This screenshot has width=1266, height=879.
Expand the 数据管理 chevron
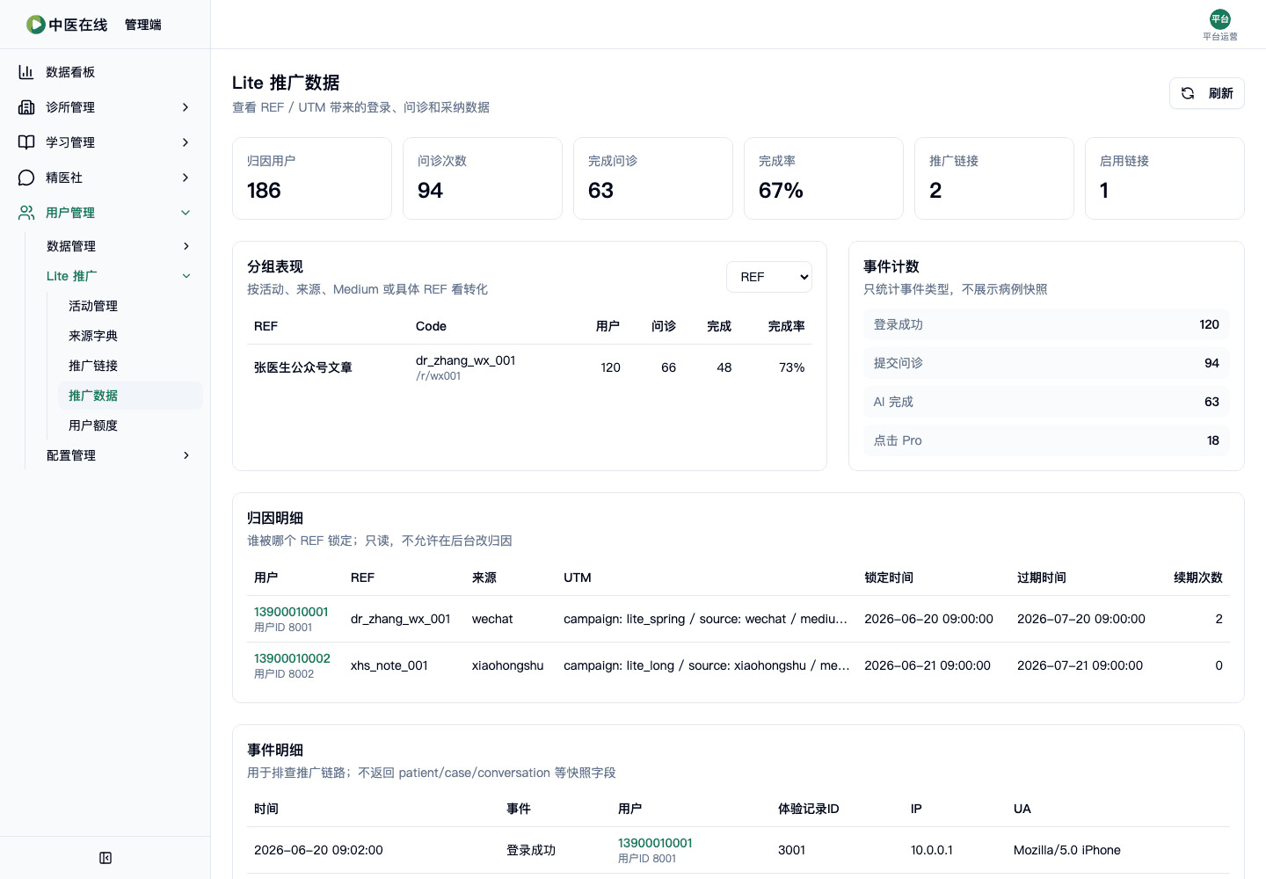point(186,246)
